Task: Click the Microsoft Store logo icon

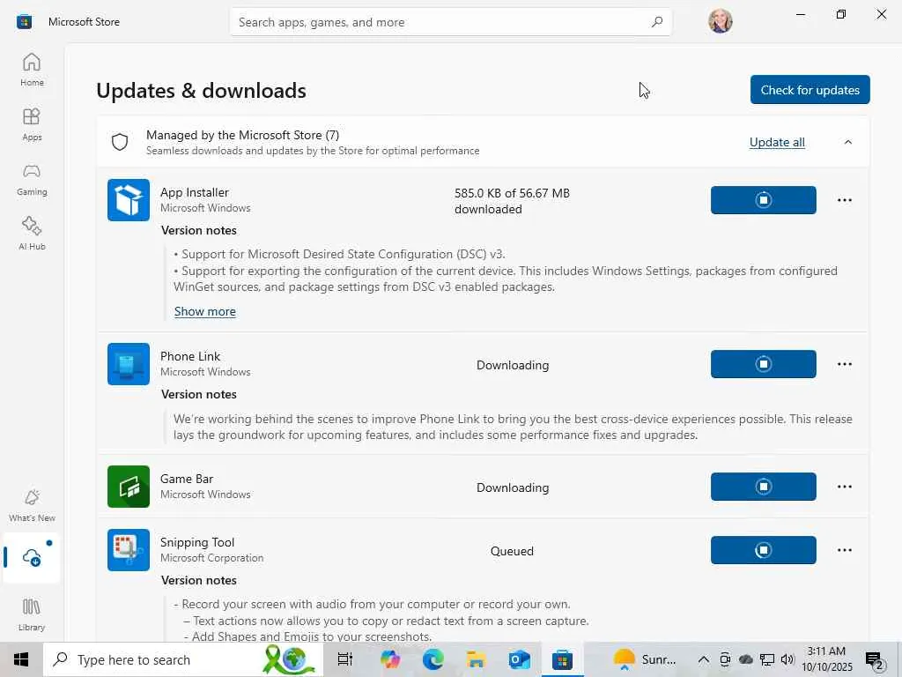Action: 24,22
